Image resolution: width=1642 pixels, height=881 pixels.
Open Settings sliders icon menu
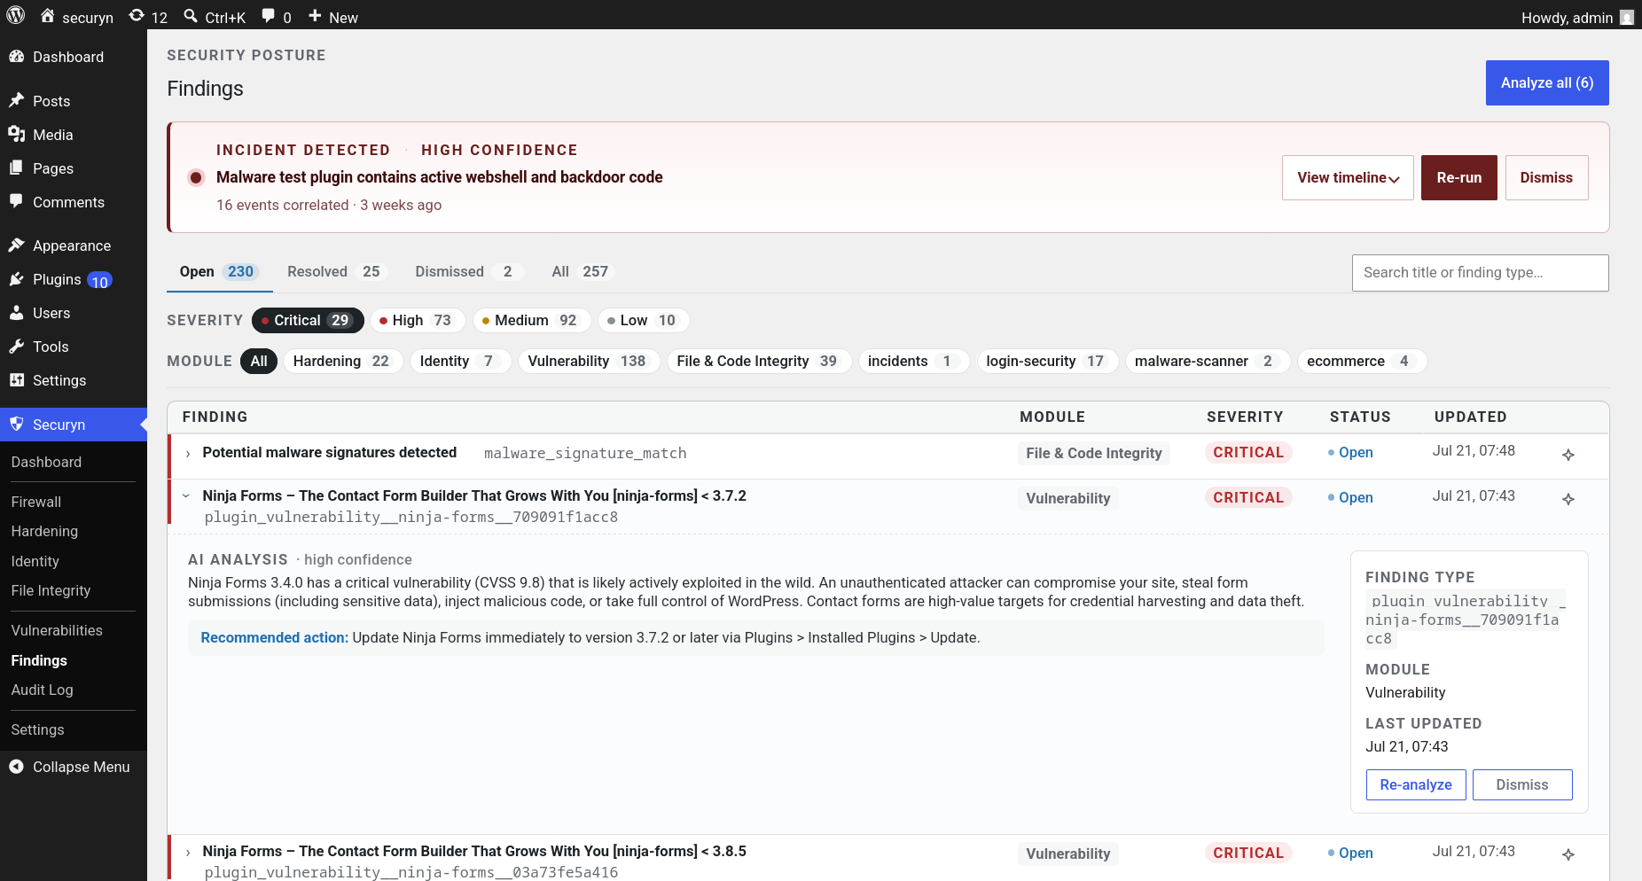click(16, 380)
